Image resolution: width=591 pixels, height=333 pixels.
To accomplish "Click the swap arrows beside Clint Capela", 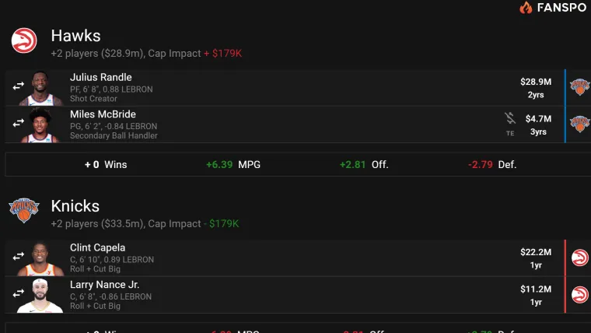I will [x=18, y=257].
